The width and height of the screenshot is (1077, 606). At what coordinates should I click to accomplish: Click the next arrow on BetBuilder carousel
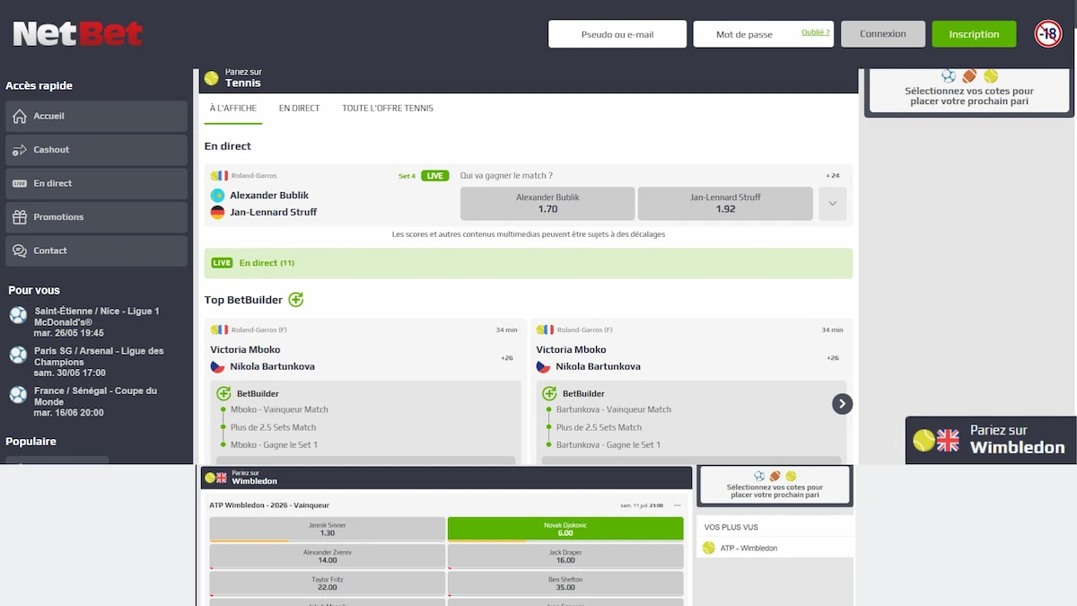(x=842, y=404)
